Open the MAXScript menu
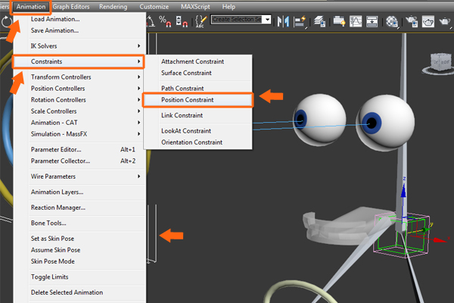Screen dimensions: 454x303 click(x=195, y=7)
